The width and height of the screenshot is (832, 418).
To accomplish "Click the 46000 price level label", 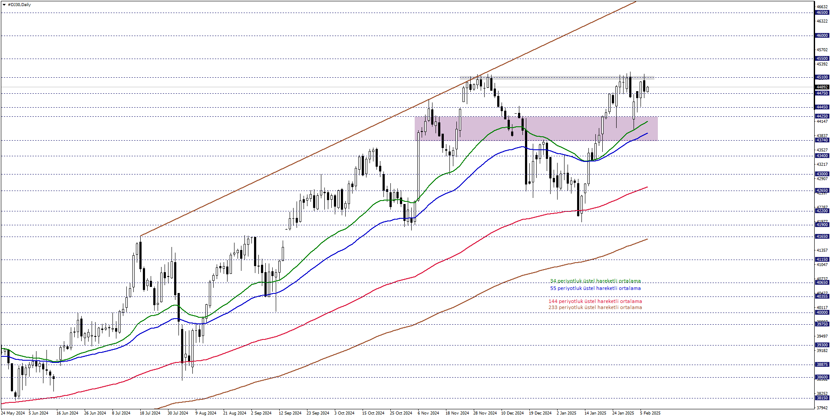I will 822,36.
